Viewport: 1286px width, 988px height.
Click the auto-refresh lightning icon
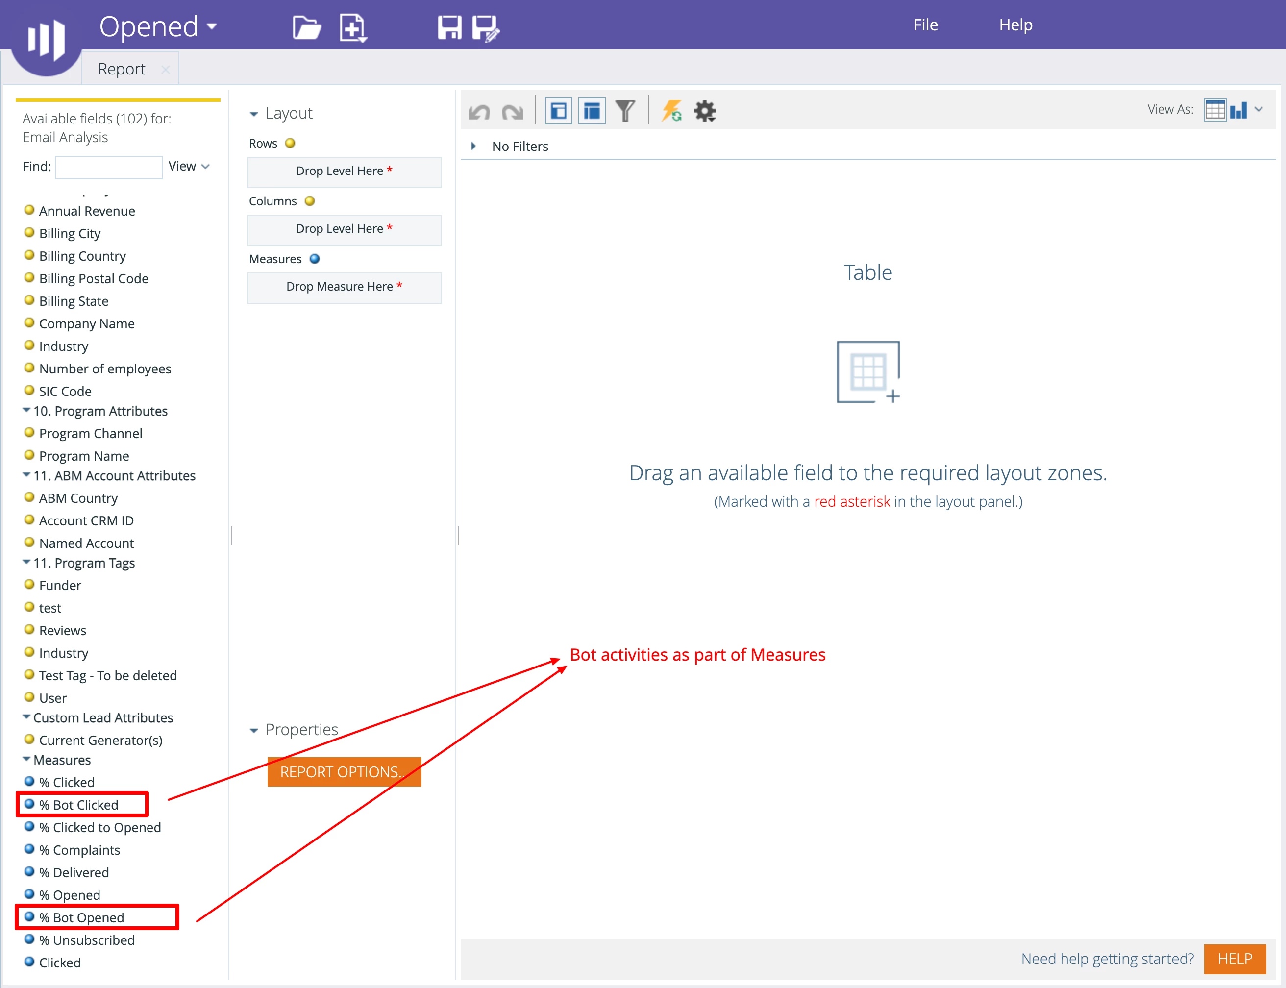[671, 111]
